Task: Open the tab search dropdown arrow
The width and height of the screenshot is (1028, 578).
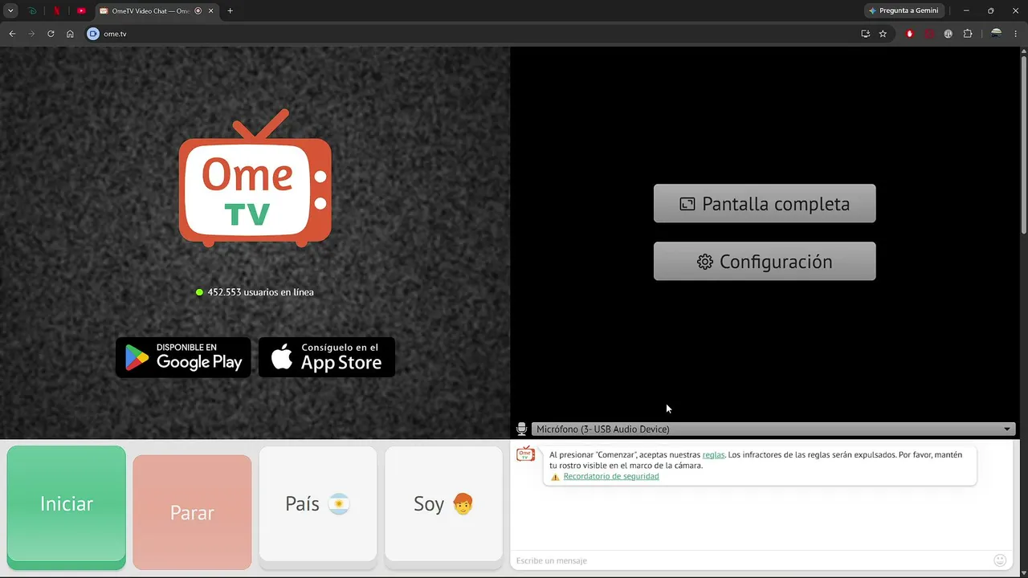Action: [10, 11]
